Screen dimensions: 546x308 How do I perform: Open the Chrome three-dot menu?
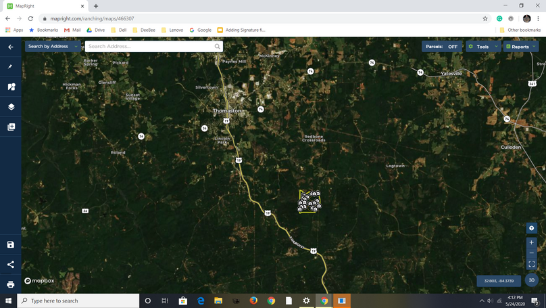[x=538, y=18]
